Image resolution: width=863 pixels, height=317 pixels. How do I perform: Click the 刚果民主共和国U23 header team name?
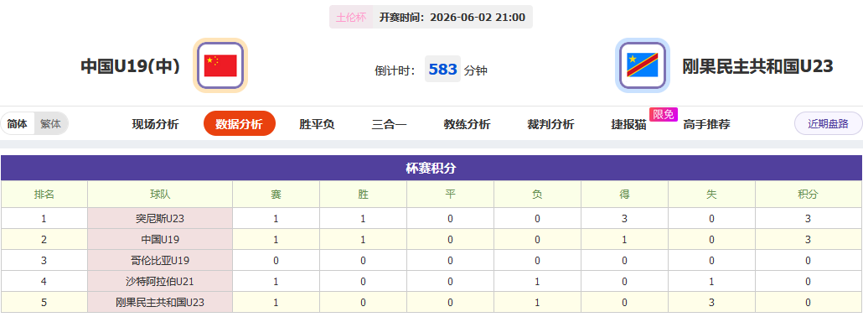(x=758, y=66)
